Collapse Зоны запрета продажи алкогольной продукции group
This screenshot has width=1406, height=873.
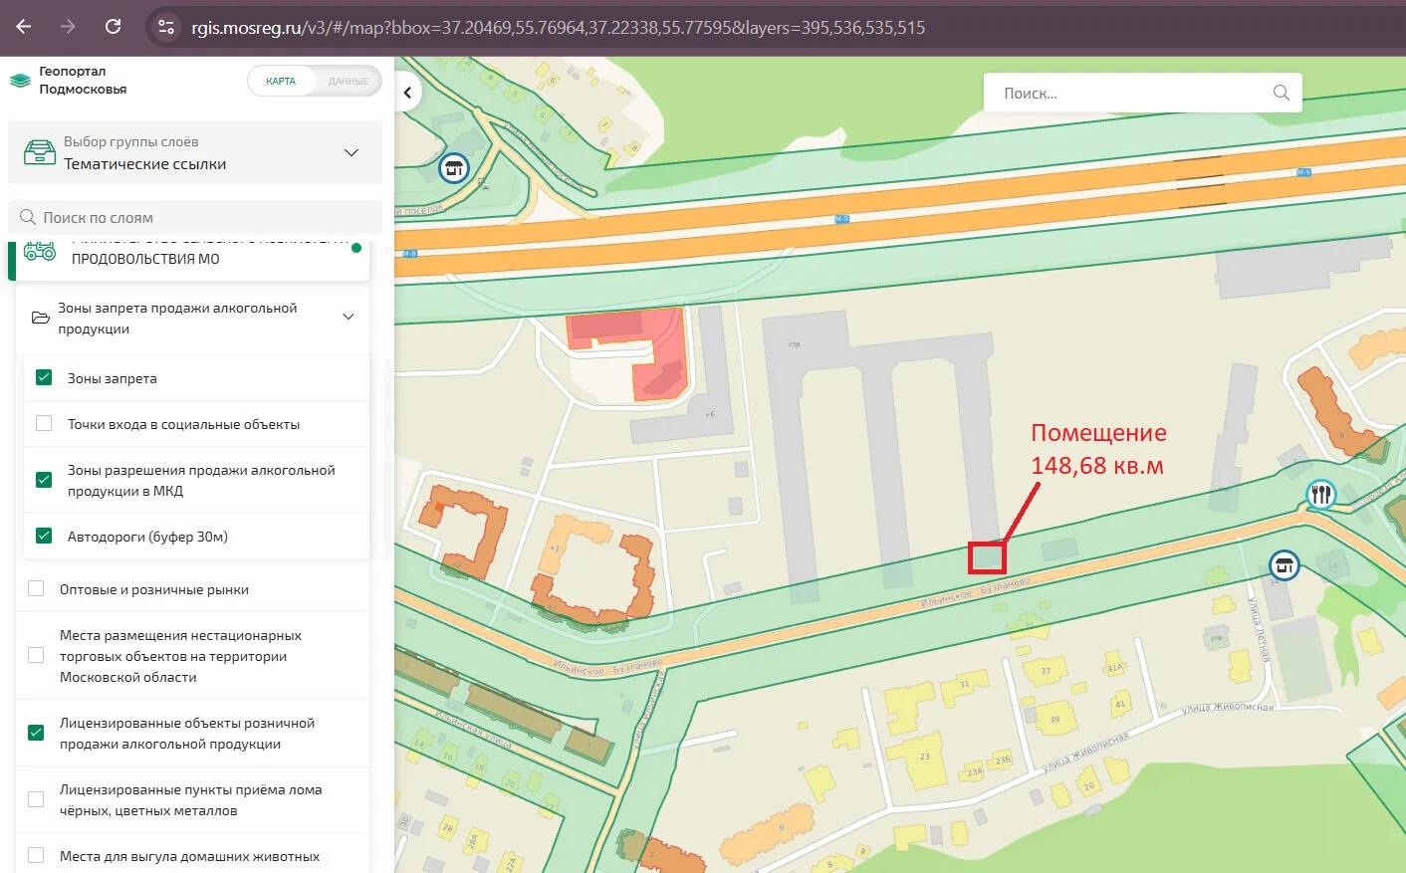tap(349, 318)
